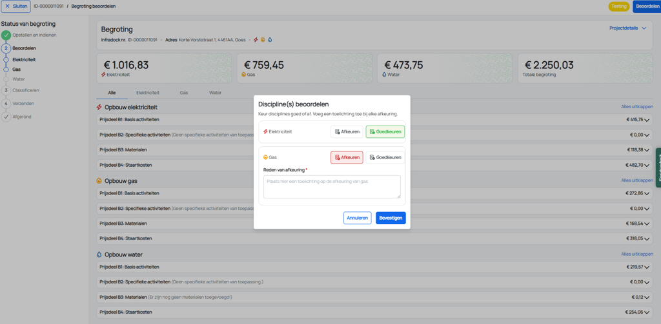Screen dimensions: 661x324
Task: Click the blue Beoordelen button at top right
Action: tap(647, 6)
